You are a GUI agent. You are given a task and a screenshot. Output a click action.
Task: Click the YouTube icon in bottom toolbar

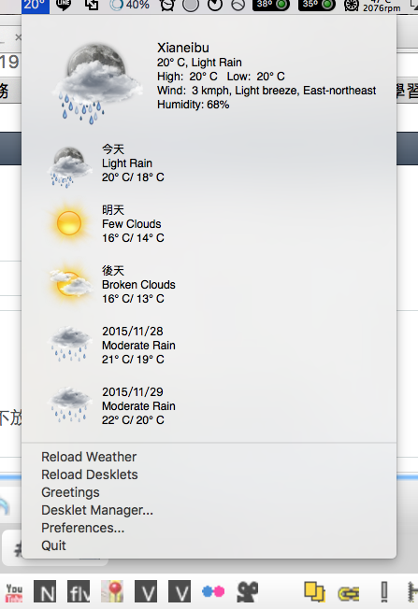click(14, 592)
